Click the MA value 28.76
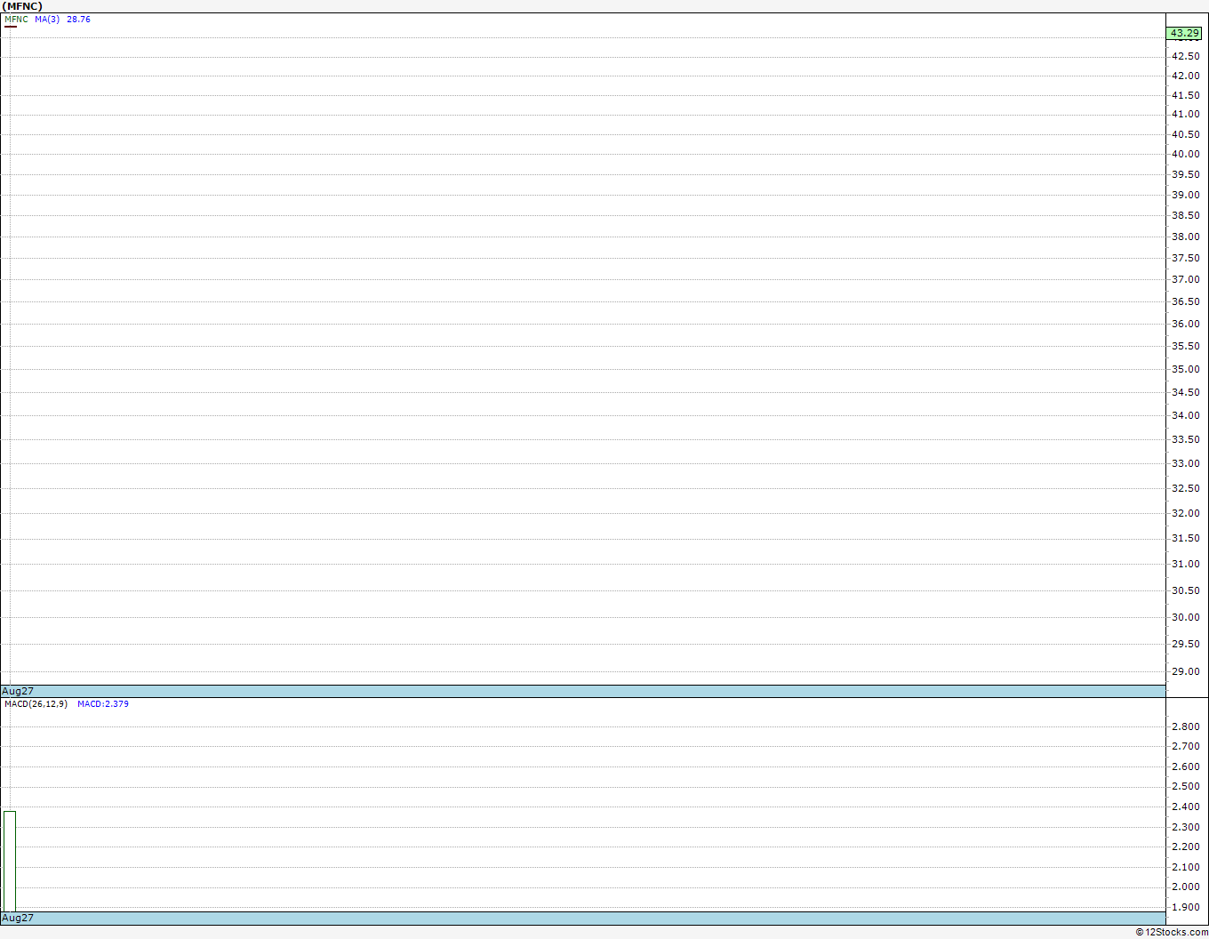This screenshot has width=1209, height=939. click(x=78, y=20)
